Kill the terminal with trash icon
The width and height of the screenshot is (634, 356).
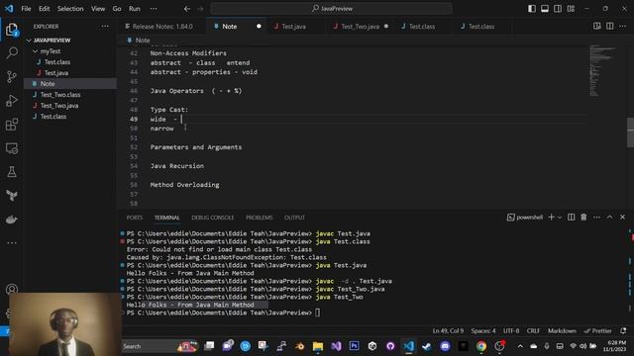tap(583, 218)
